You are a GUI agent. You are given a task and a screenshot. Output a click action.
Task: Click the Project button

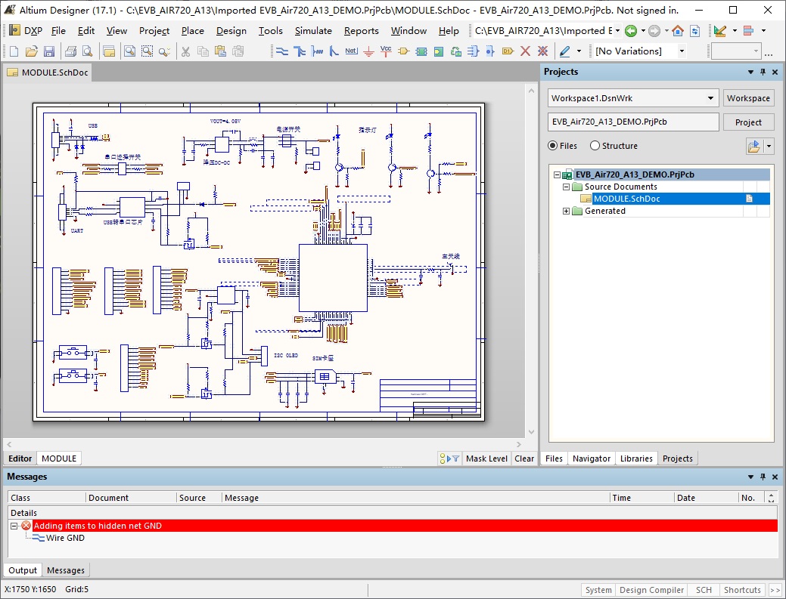[748, 122]
